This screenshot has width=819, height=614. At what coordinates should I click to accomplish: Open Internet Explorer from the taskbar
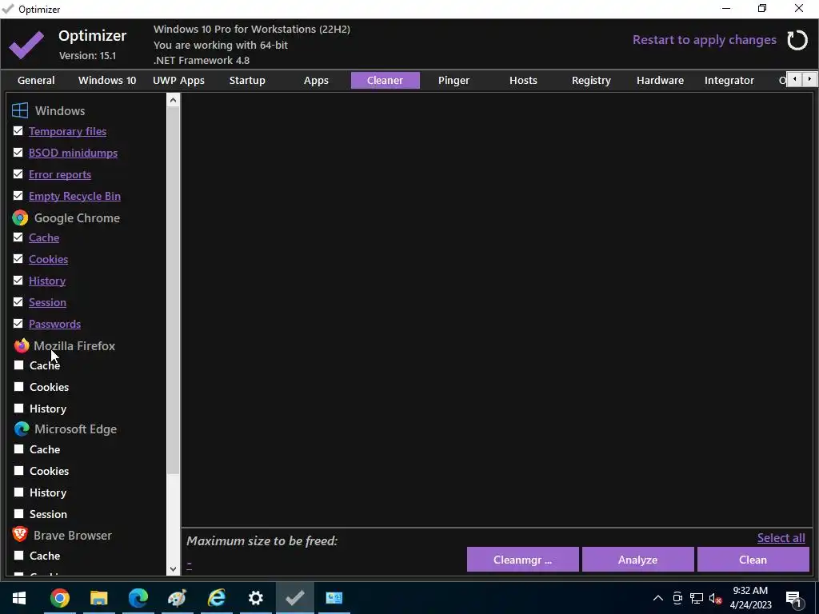pos(216,598)
